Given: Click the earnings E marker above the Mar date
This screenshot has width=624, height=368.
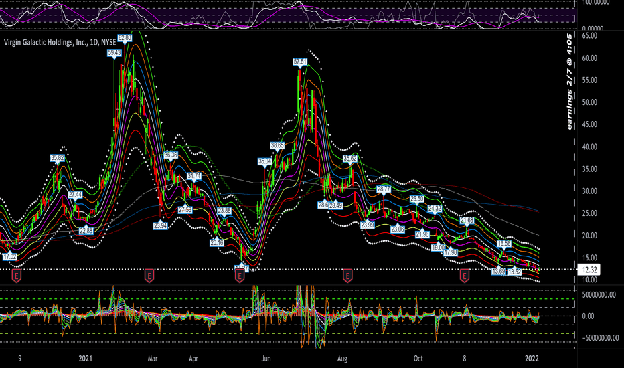Looking at the screenshot, I should [149, 275].
